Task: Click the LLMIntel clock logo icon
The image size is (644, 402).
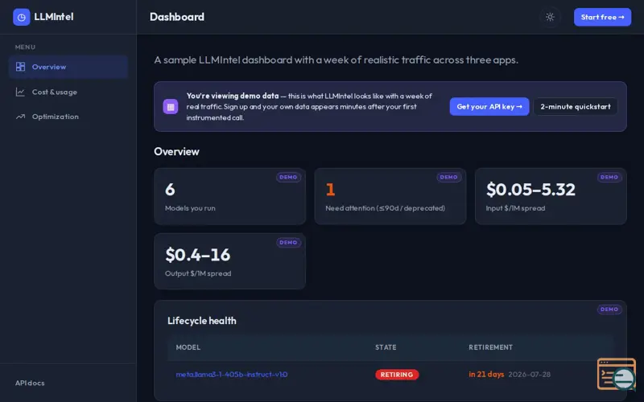Action: coord(22,17)
